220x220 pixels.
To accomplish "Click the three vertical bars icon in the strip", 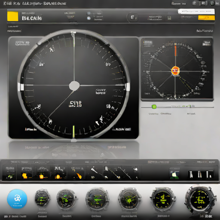I will pyautogui.click(x=200, y=174).
